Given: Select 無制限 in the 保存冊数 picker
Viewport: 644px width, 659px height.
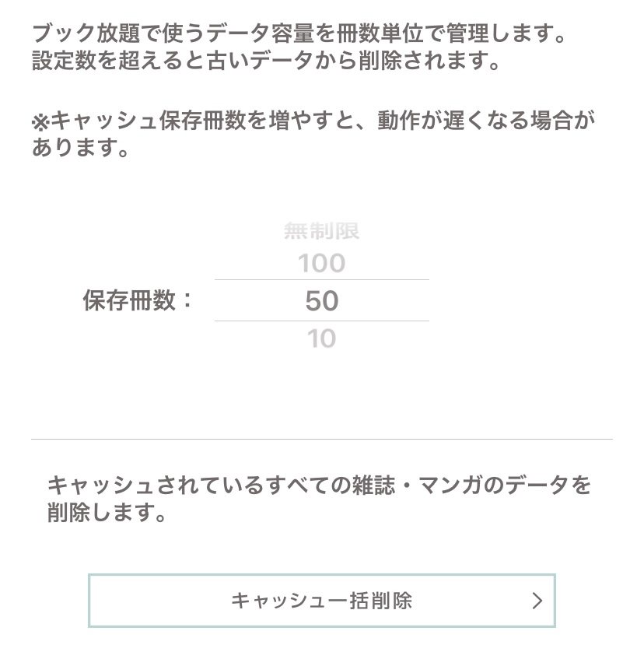Looking at the screenshot, I should [322, 231].
